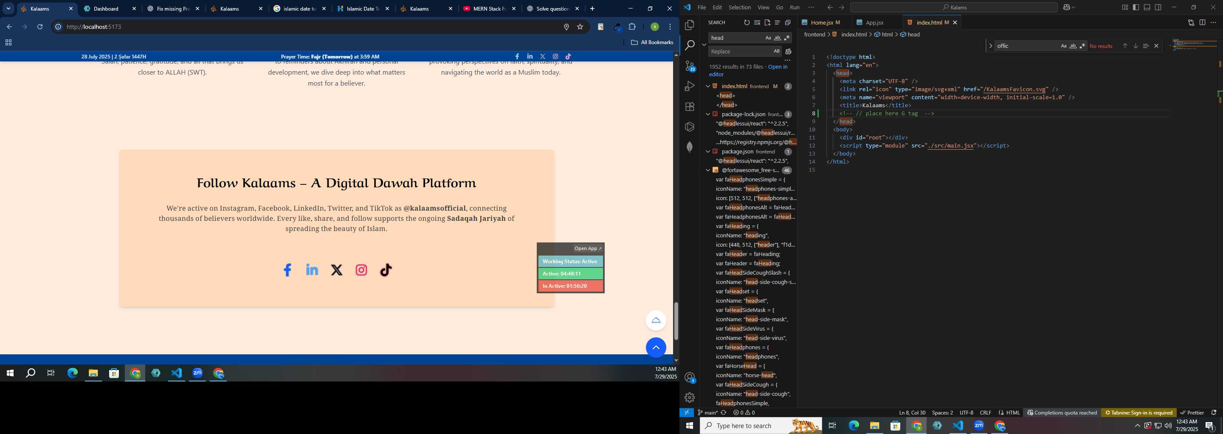Image resolution: width=1223 pixels, height=434 pixels.
Task: Toggle the primary side bar visibility
Action: click(x=1136, y=8)
